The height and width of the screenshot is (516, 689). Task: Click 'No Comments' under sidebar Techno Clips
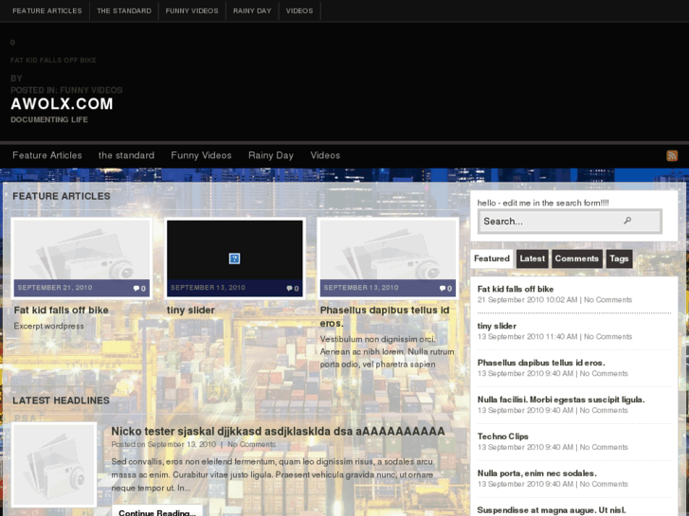pos(604,448)
